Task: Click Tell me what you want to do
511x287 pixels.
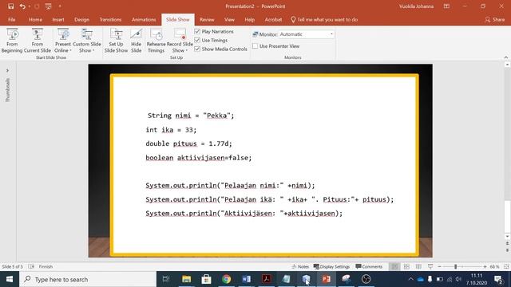Action: point(324,19)
